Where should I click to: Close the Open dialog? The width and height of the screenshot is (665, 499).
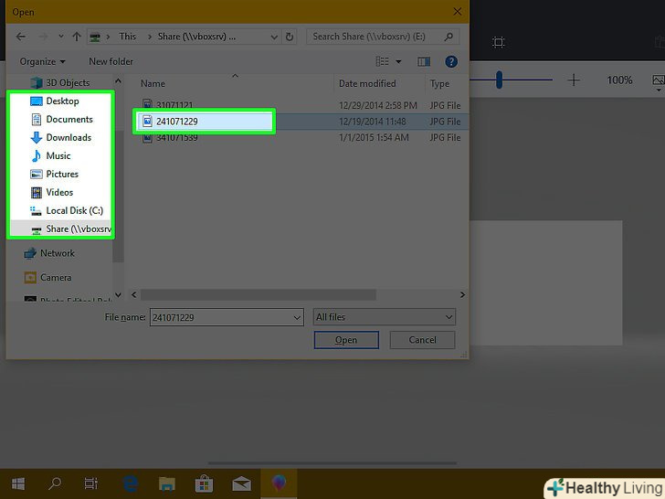pos(457,12)
